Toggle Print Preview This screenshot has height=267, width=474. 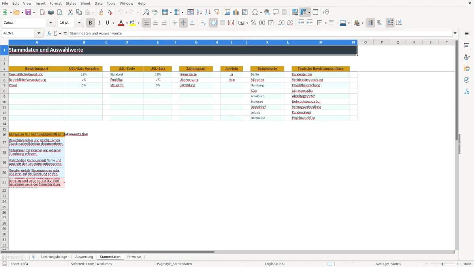coord(60,12)
